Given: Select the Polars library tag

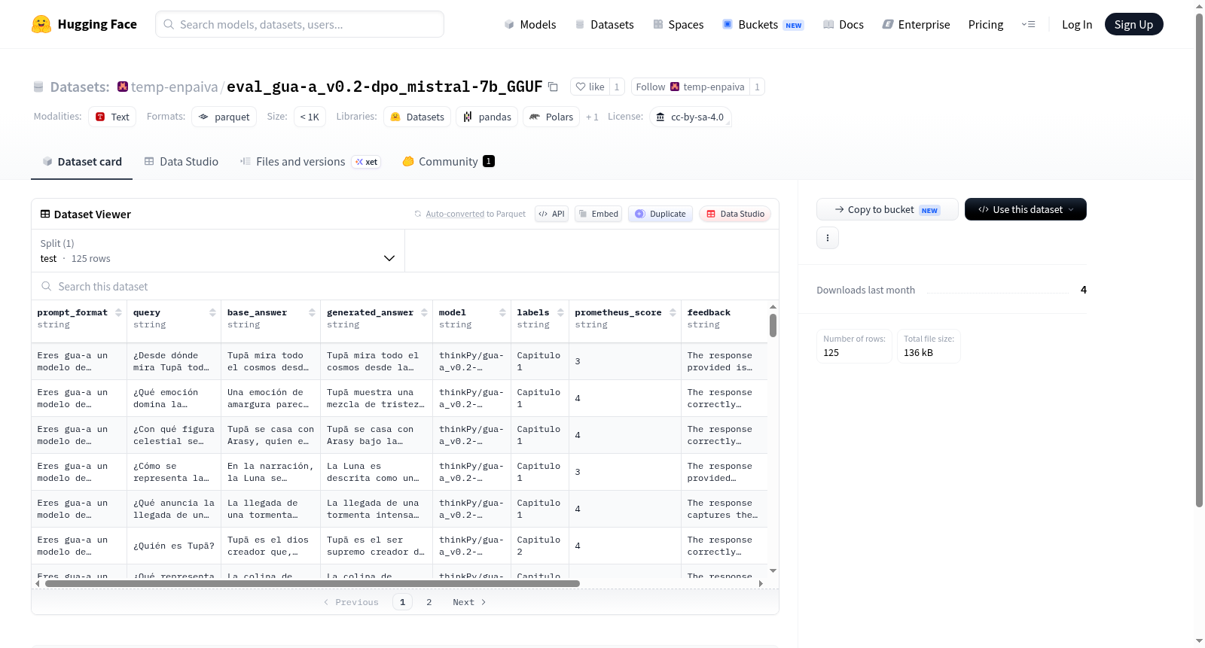Looking at the screenshot, I should click(551, 117).
